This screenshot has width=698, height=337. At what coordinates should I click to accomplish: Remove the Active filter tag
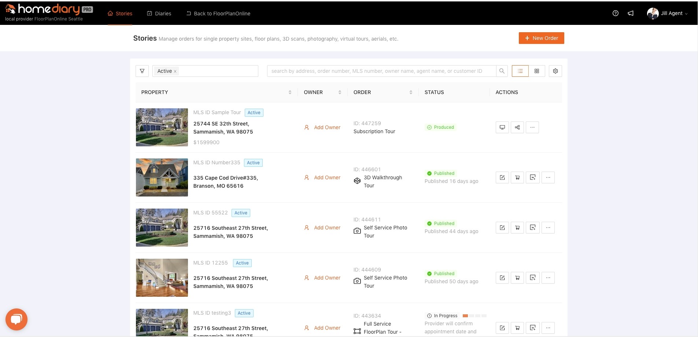tap(175, 71)
